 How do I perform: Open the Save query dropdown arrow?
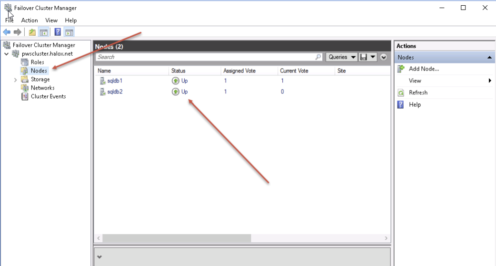[373, 57]
